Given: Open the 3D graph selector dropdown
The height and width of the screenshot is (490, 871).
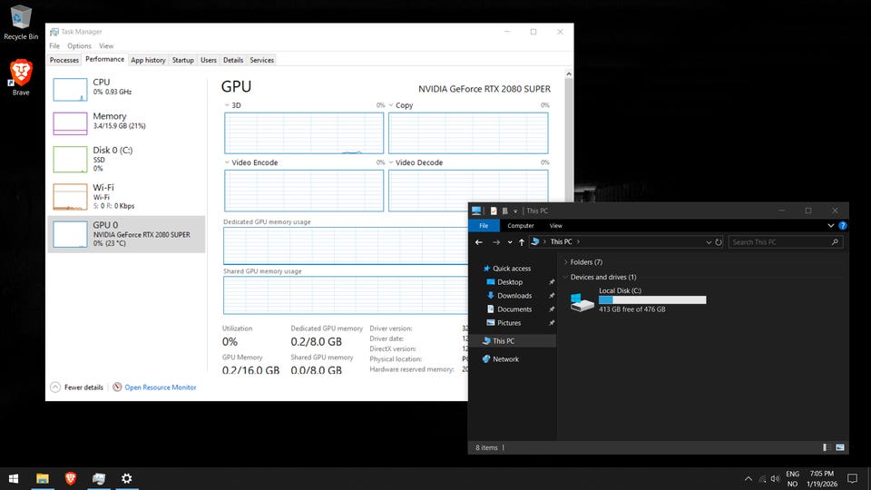Looking at the screenshot, I should 227,105.
